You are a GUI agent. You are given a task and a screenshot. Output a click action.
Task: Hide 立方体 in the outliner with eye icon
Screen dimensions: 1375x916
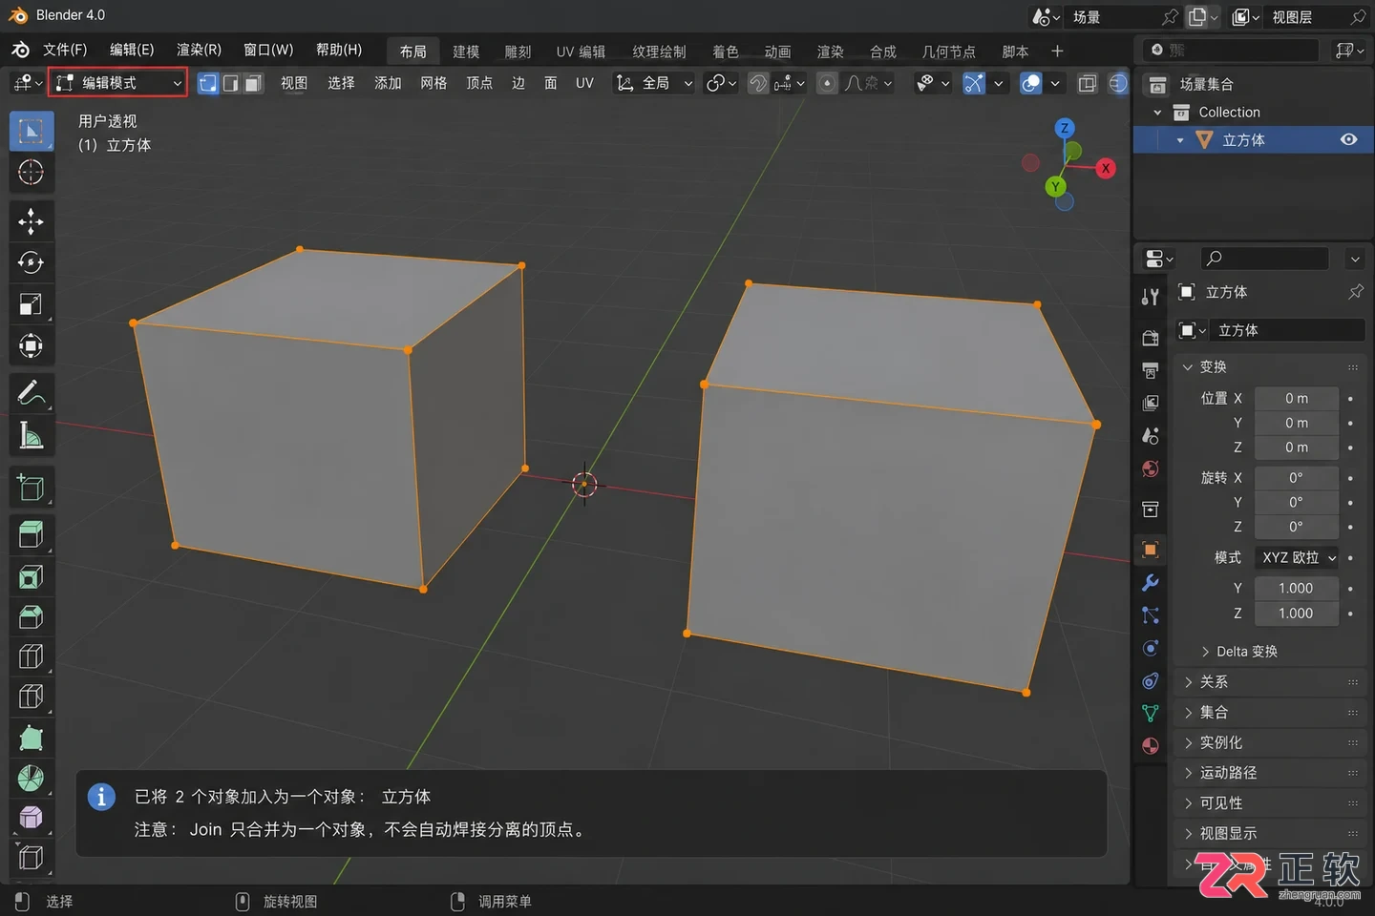1348,139
